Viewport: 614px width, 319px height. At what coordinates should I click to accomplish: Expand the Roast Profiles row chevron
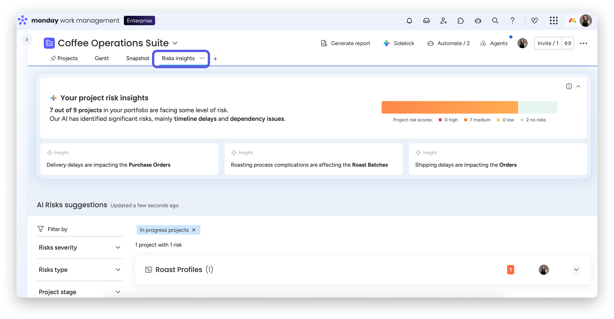[576, 270]
